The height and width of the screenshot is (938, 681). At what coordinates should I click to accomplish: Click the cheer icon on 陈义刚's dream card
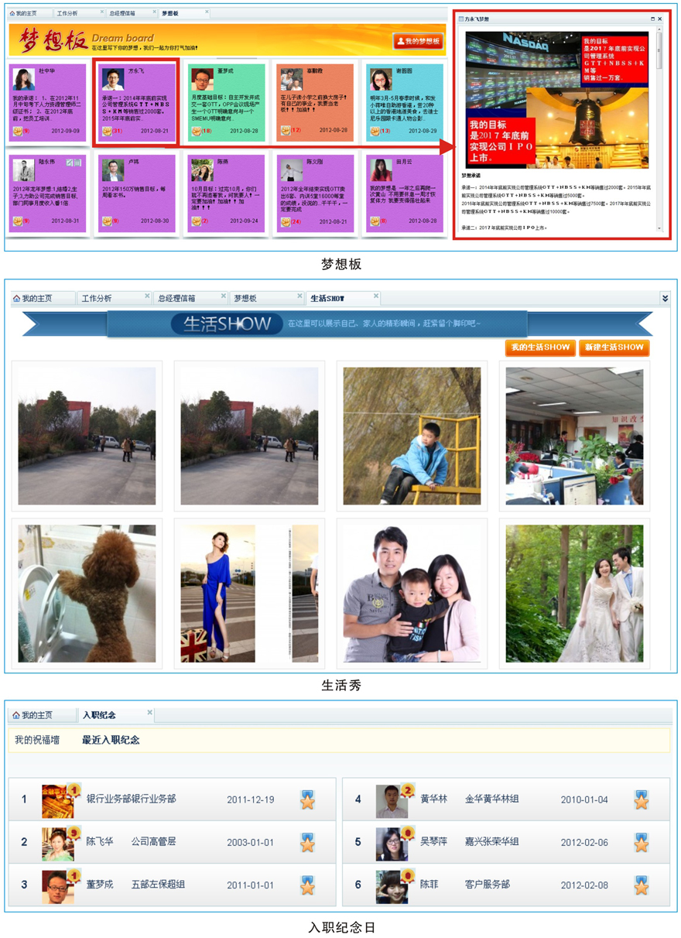click(286, 221)
